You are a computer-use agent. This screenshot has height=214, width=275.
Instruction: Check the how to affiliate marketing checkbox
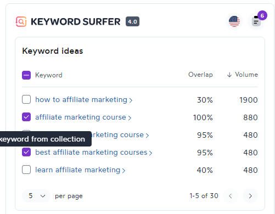click(26, 99)
